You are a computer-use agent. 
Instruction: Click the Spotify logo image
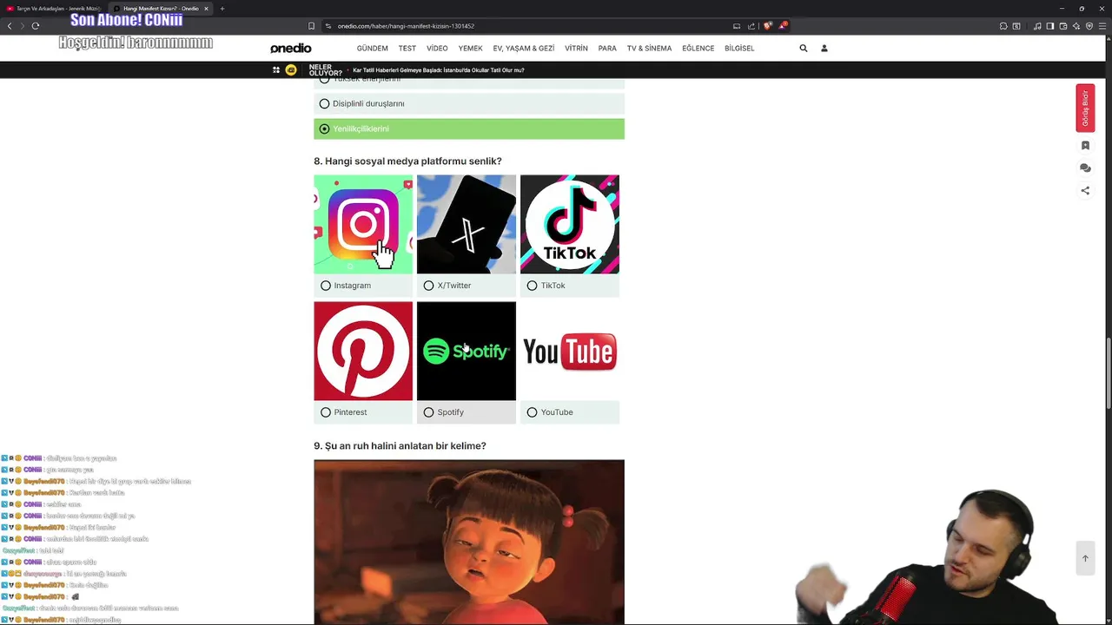[x=467, y=351]
